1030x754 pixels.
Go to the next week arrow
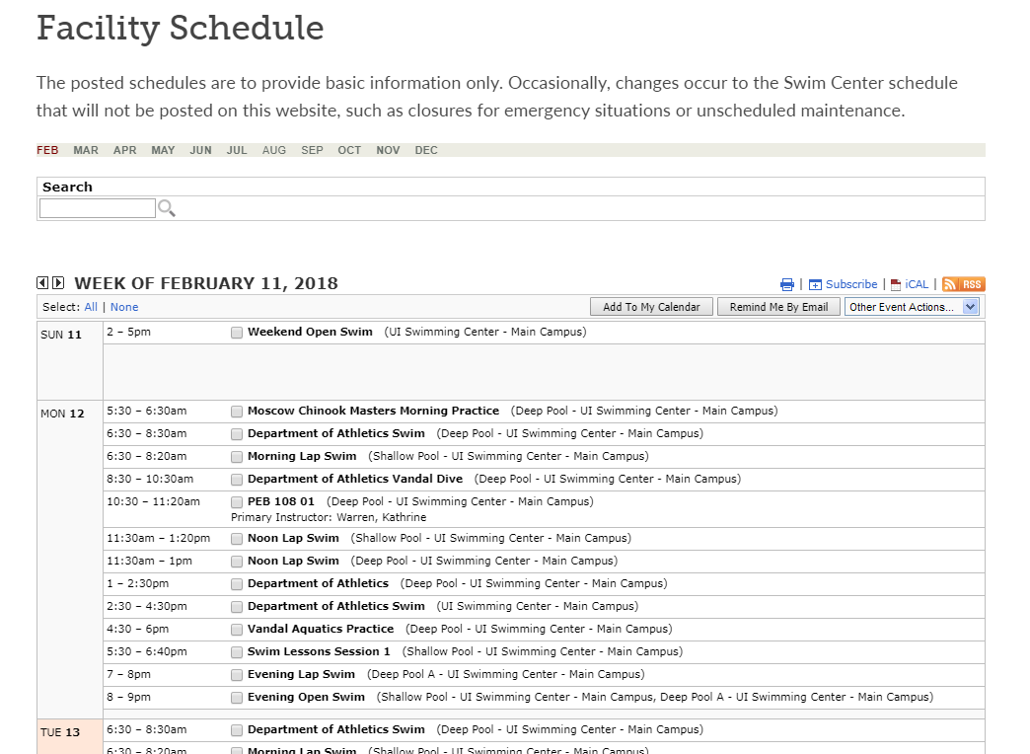58,282
